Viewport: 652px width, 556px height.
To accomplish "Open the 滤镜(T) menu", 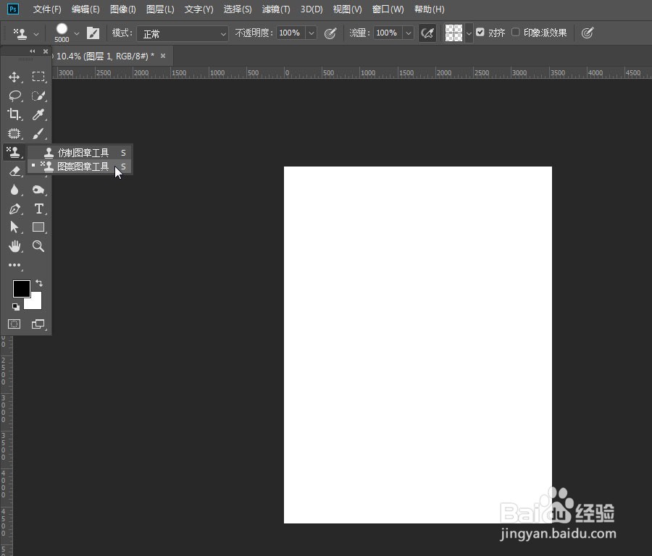I will click(276, 9).
